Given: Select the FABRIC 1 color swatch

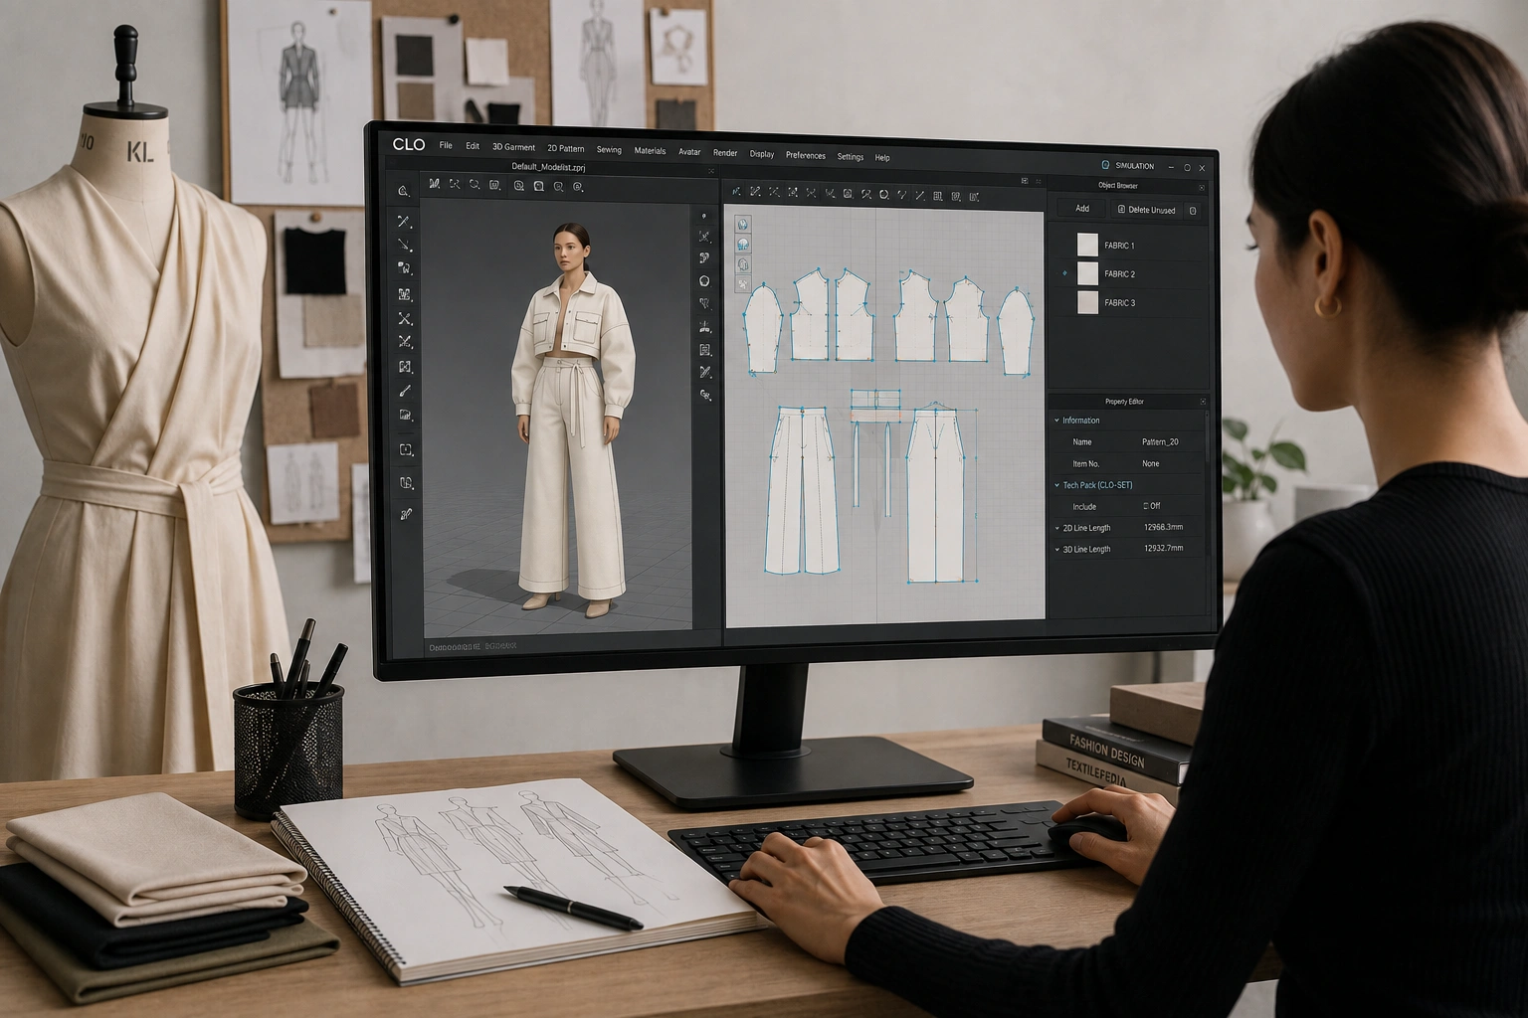Looking at the screenshot, I should [x=1087, y=245].
